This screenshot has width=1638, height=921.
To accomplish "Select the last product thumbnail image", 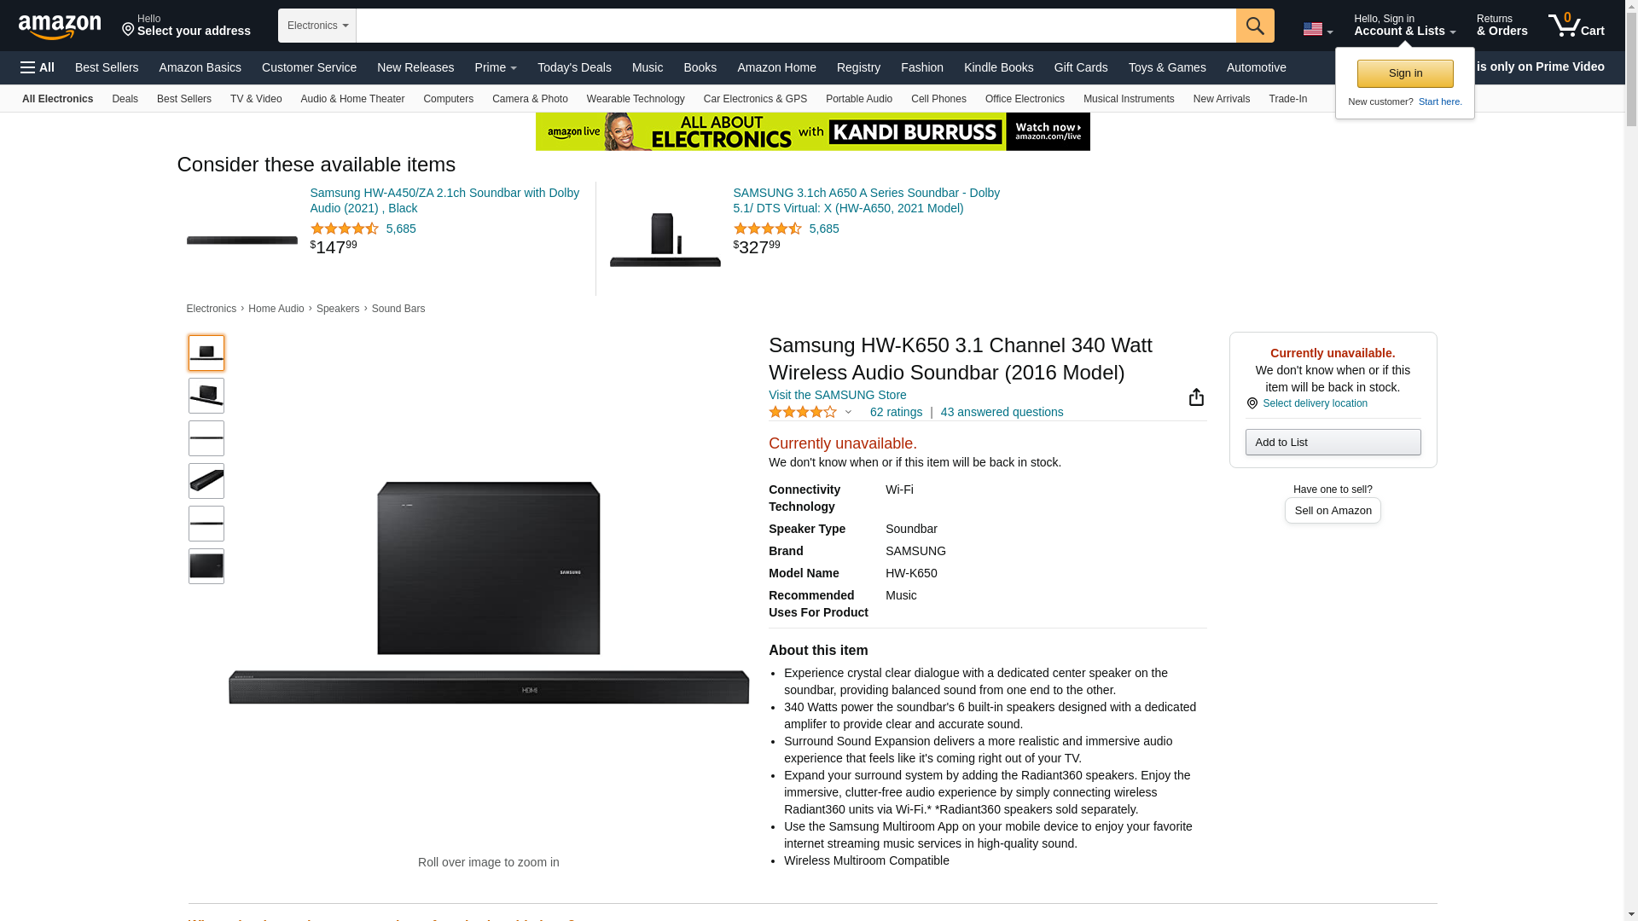I will (206, 566).
